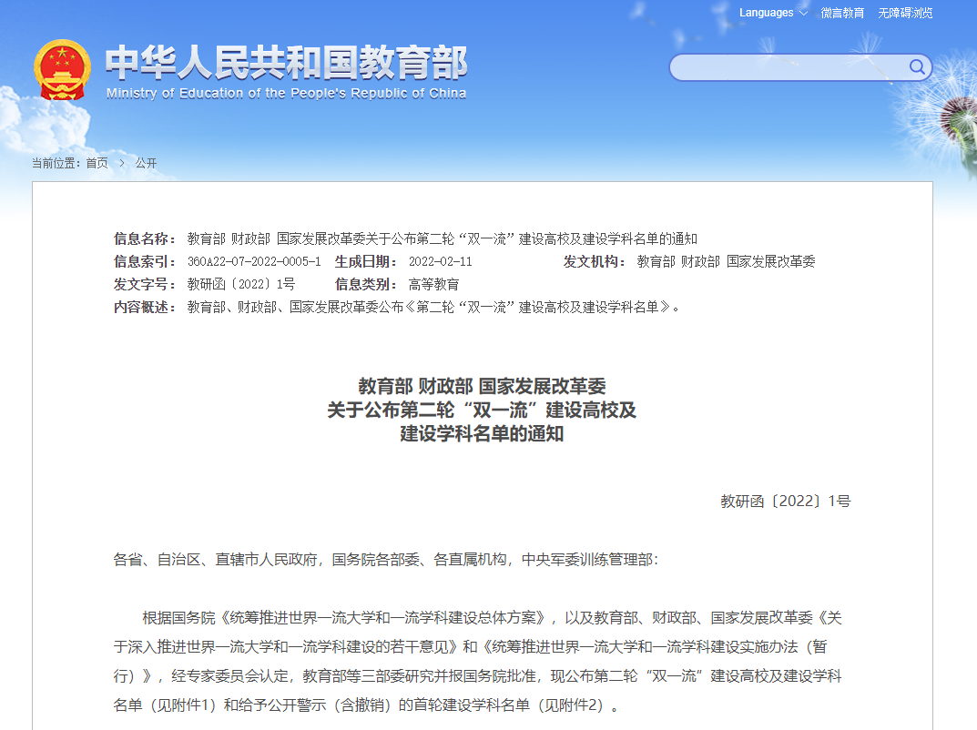Go to 首页 in the breadcrumb

click(97, 164)
